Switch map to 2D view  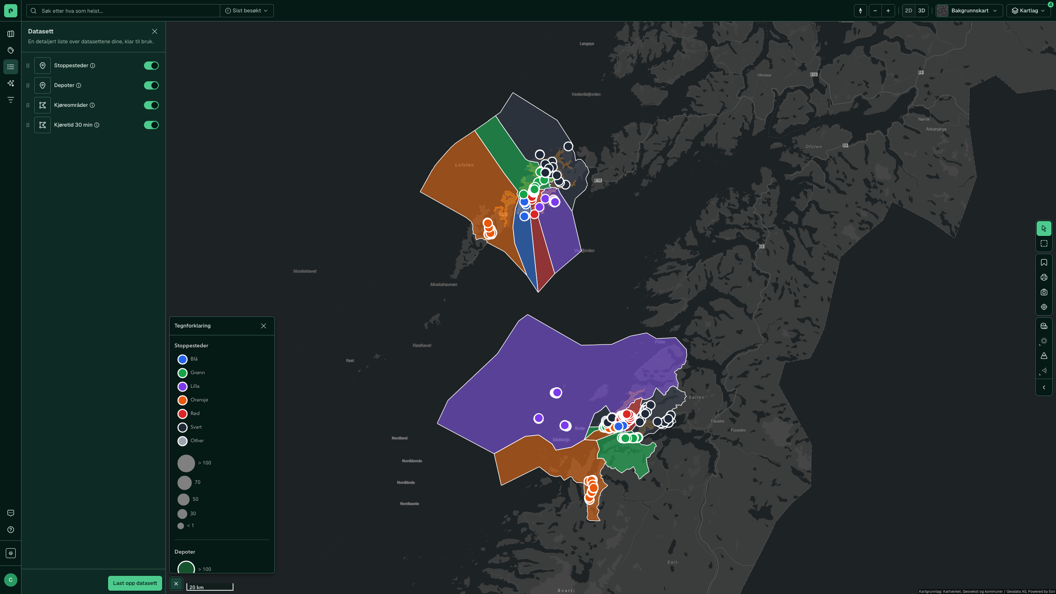pos(908,11)
